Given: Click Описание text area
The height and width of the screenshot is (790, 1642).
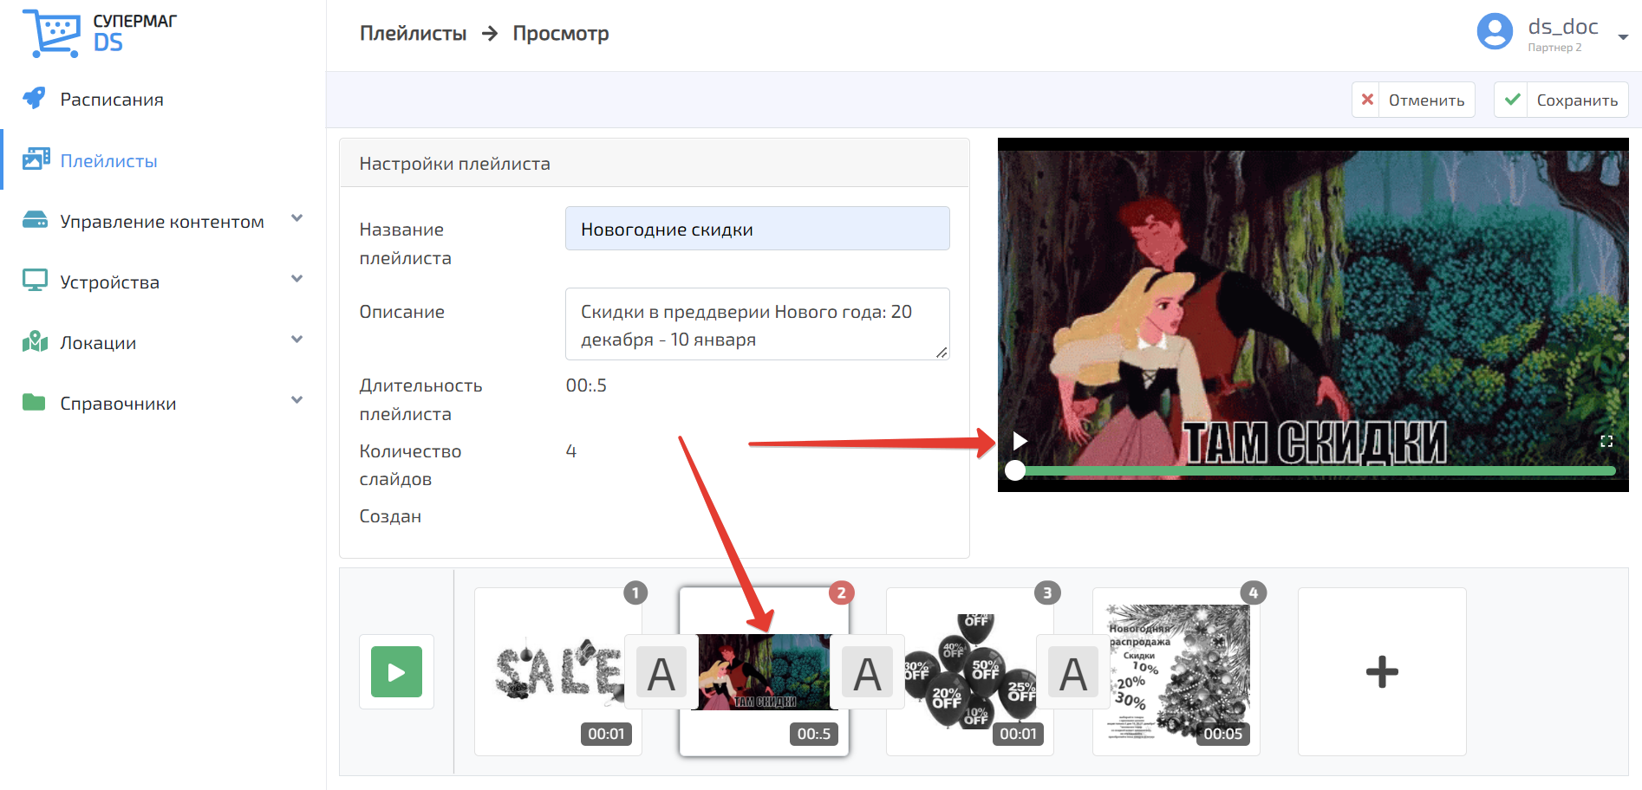Looking at the screenshot, I should 757,324.
